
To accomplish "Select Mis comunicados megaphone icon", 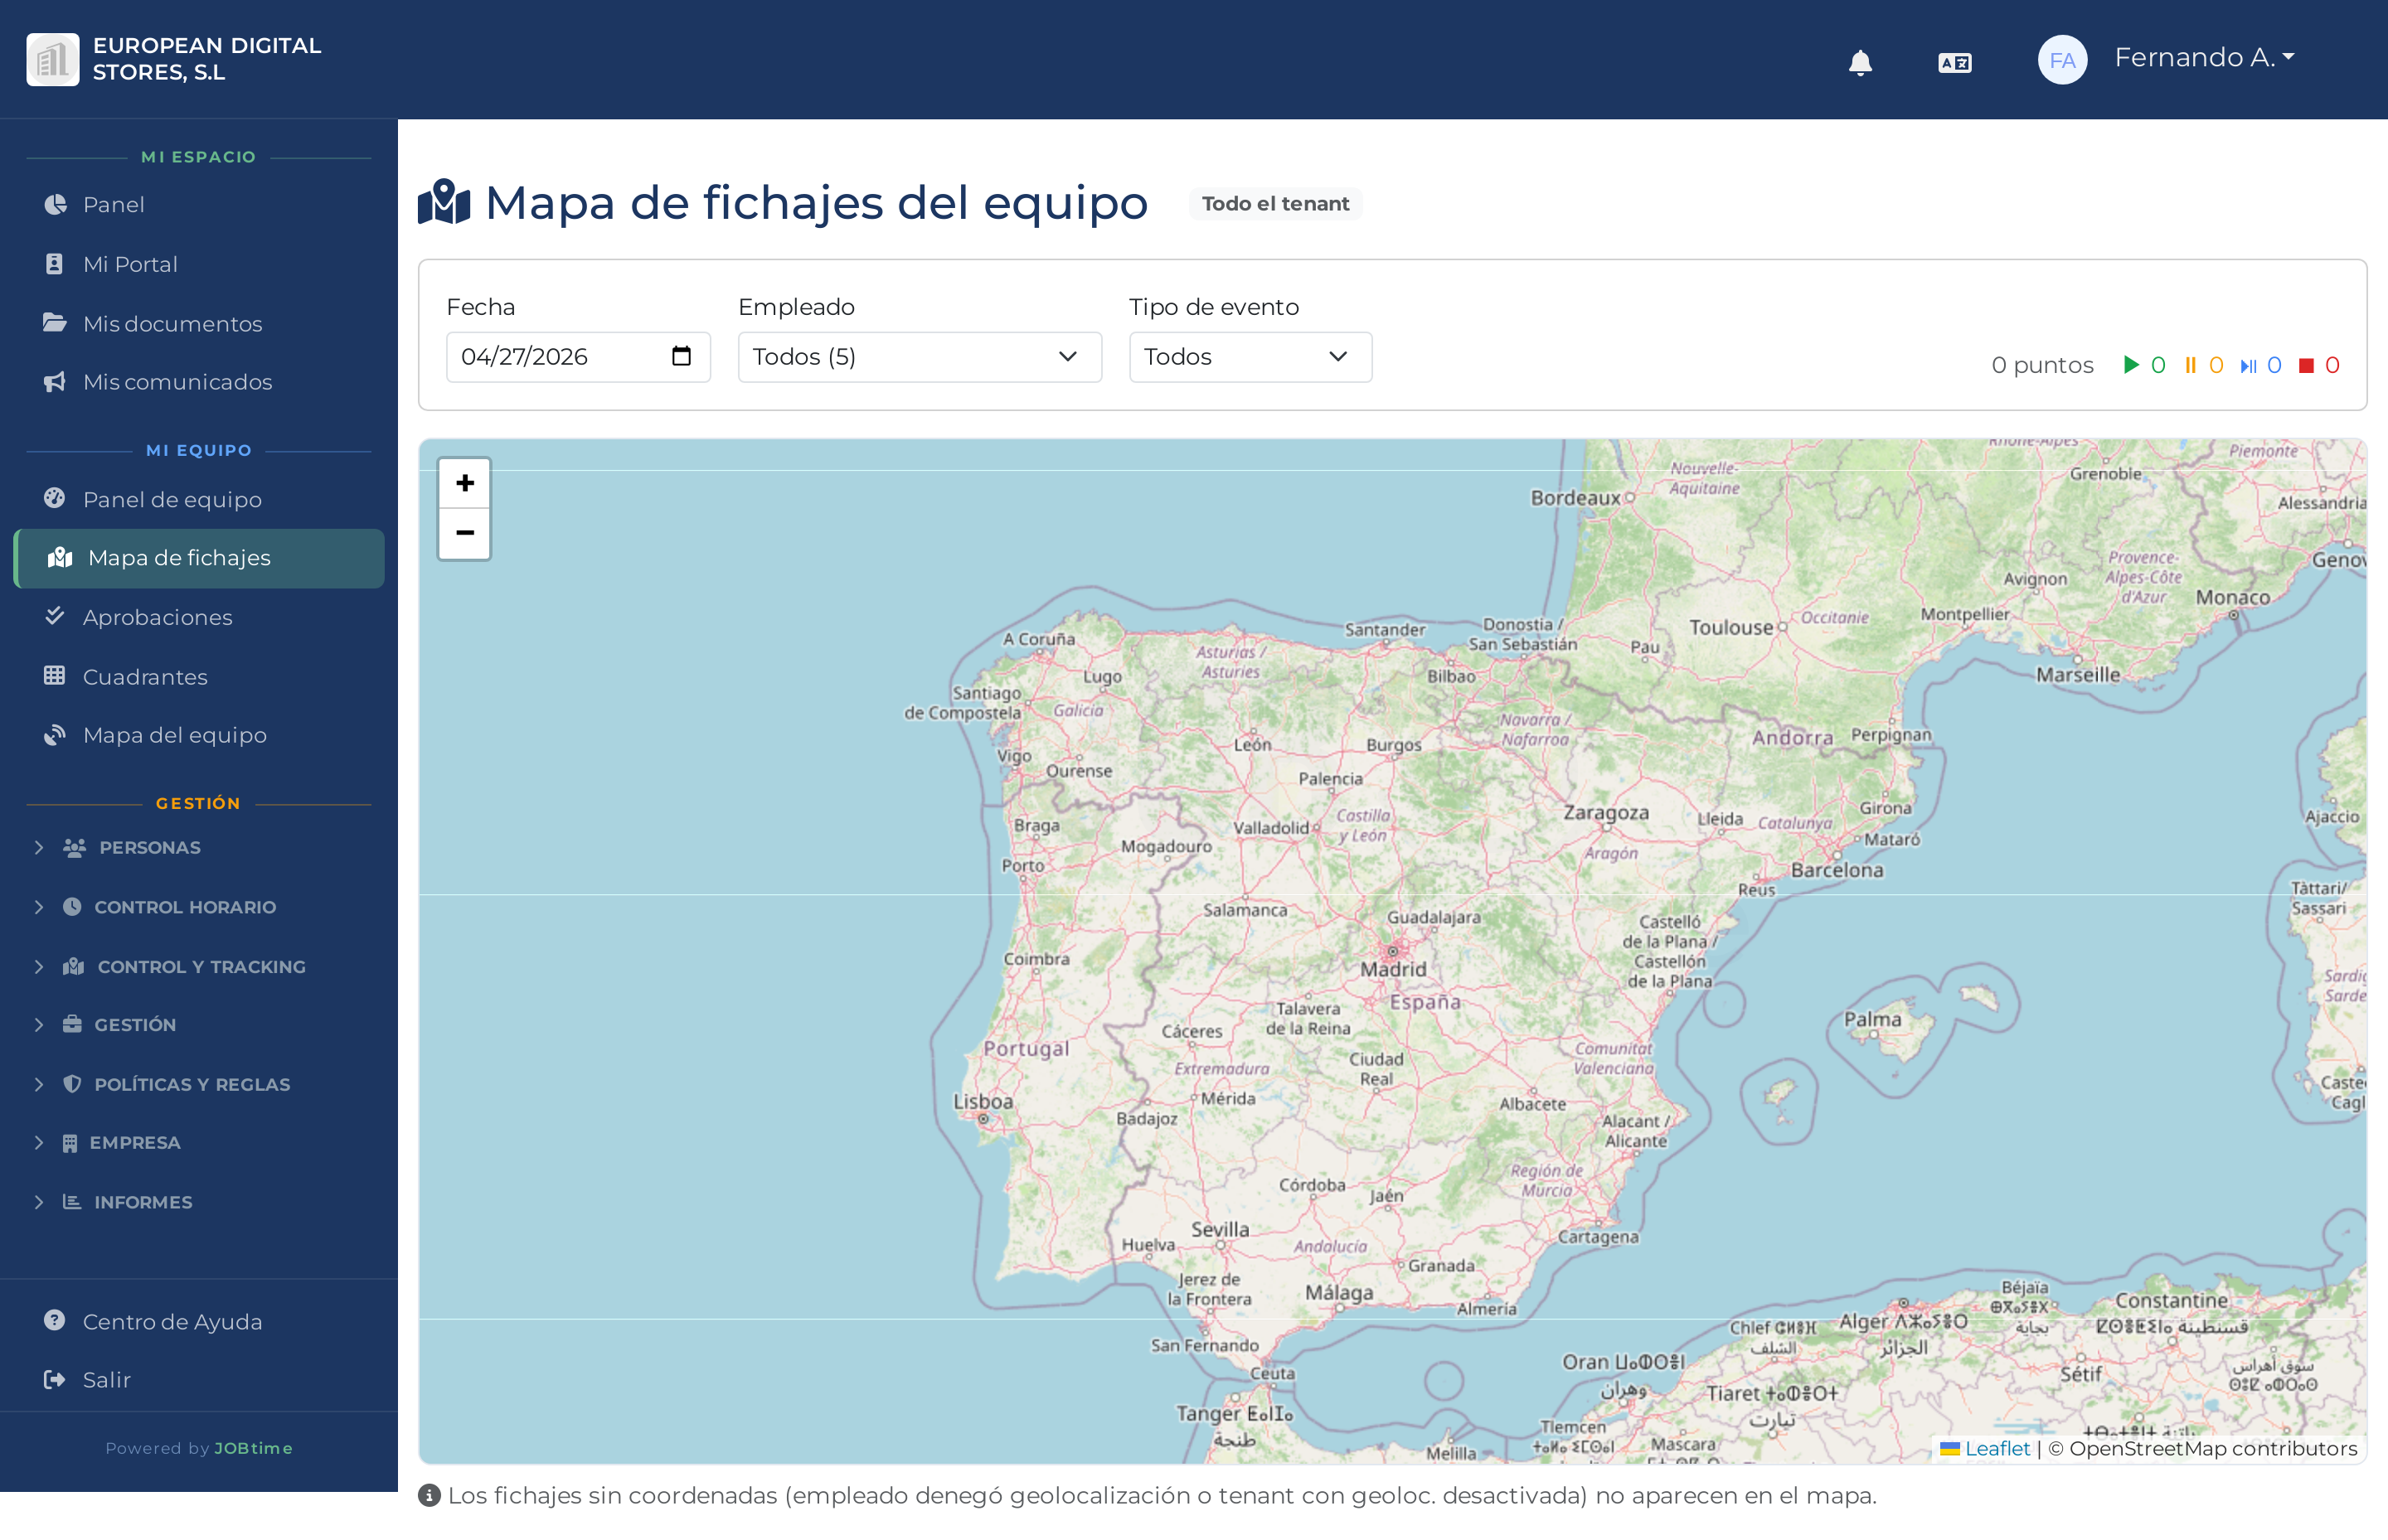I will click(x=54, y=381).
